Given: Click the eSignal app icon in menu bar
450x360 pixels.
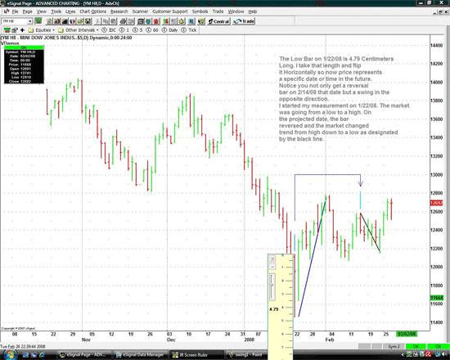Looking at the screenshot, I should (x=7, y=11).
